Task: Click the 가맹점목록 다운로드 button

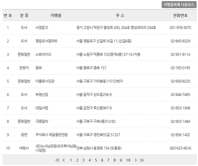Action: (179, 5)
